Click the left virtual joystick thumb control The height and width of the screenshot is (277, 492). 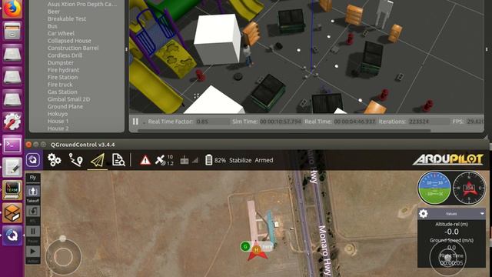(63, 257)
